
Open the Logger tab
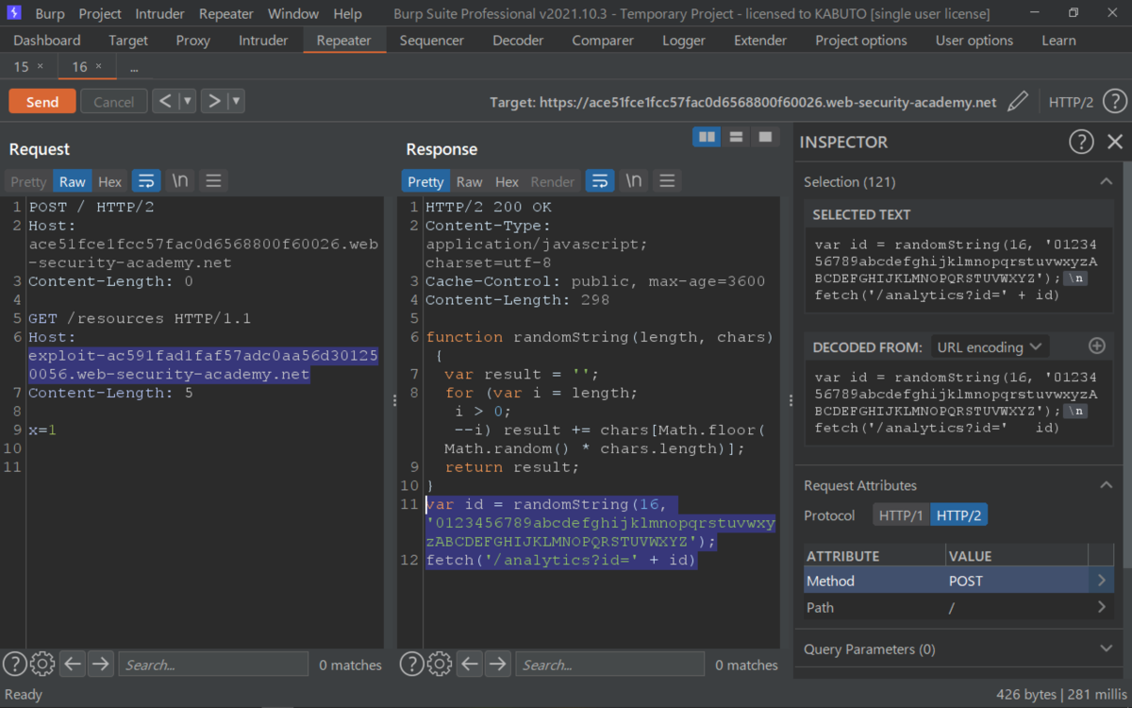point(684,41)
